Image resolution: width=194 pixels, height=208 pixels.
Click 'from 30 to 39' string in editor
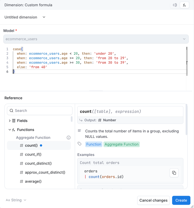(x=111, y=63)
